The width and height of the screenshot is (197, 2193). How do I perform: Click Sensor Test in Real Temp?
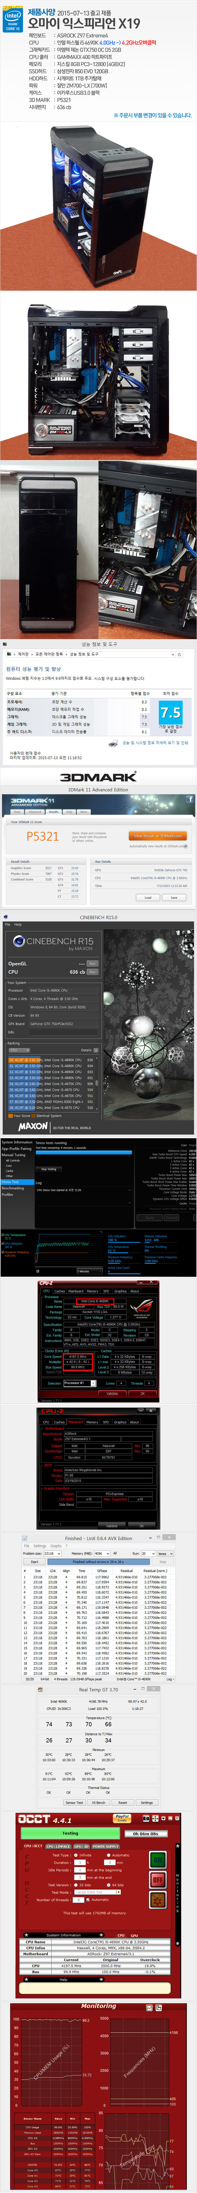click(74, 1802)
